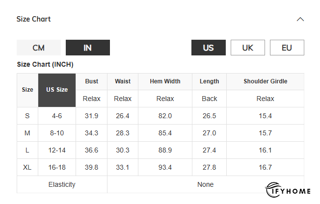Image resolution: width=320 pixels, height=204 pixels.
Task: Select the XL size row
Action: [27, 167]
